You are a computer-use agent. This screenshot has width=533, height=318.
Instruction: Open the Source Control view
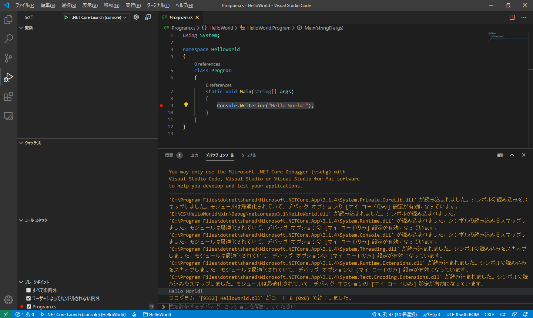click(x=8, y=58)
